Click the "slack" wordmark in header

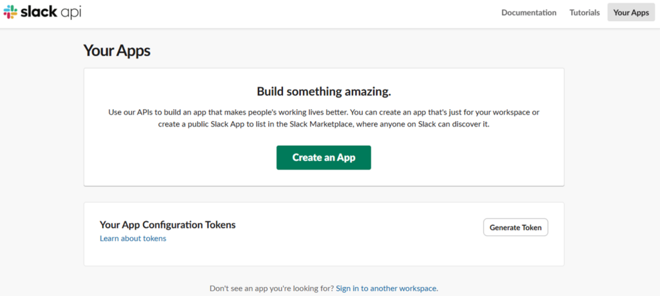tap(39, 12)
